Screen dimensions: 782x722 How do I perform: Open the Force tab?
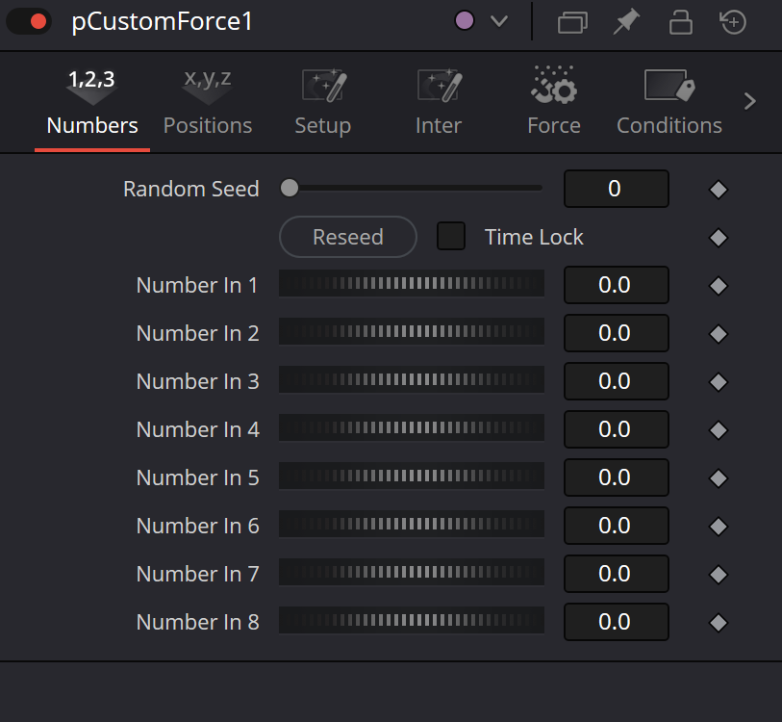554,102
